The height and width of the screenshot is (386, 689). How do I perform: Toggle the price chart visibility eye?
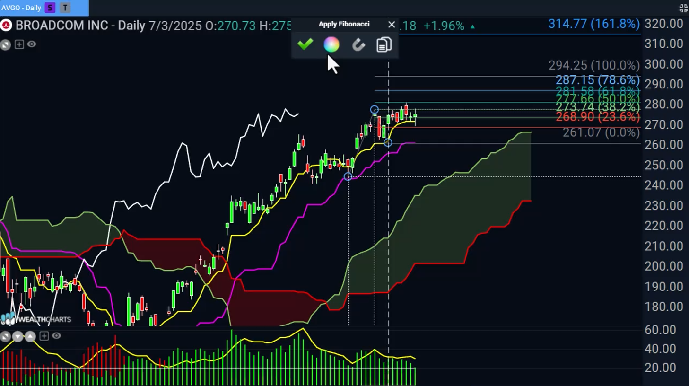(x=32, y=44)
